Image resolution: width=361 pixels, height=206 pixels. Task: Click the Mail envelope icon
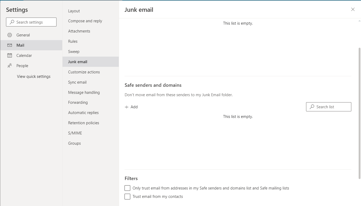click(x=10, y=45)
